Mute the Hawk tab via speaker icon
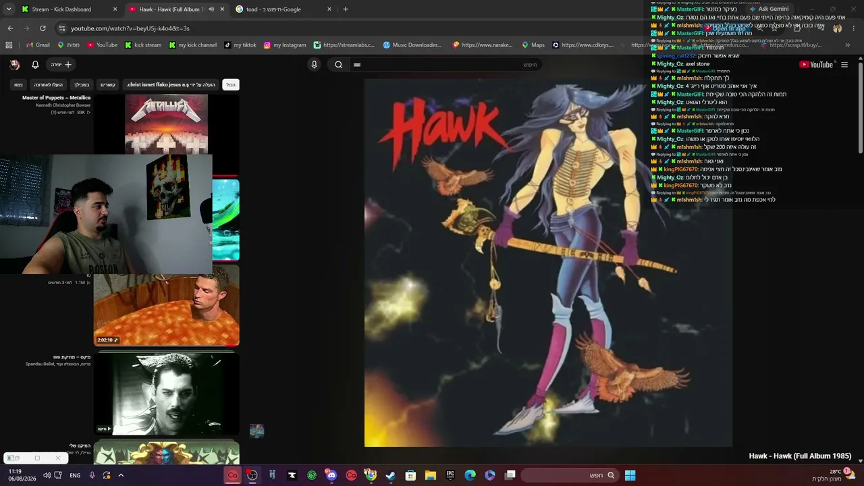 (211, 9)
